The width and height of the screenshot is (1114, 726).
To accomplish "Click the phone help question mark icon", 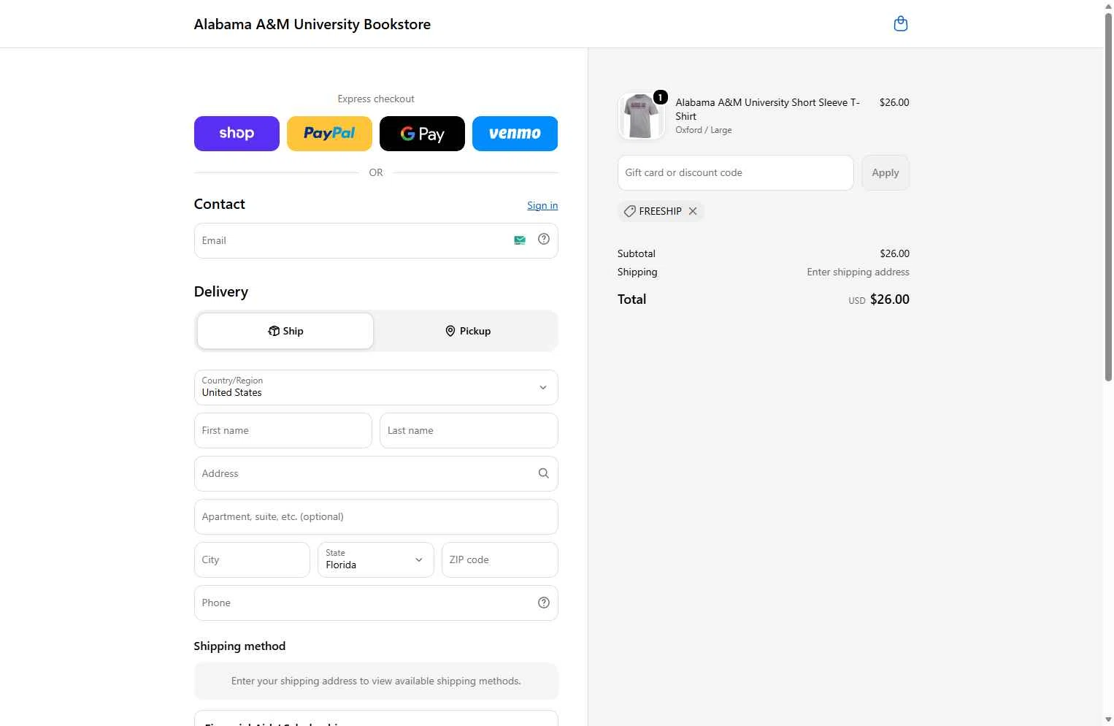I will [544, 603].
